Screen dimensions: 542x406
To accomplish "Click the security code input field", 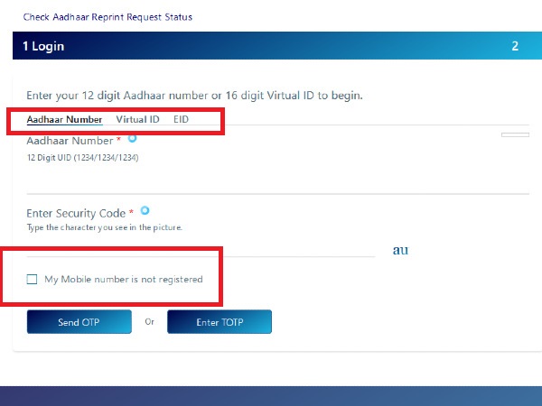I will 199,246.
